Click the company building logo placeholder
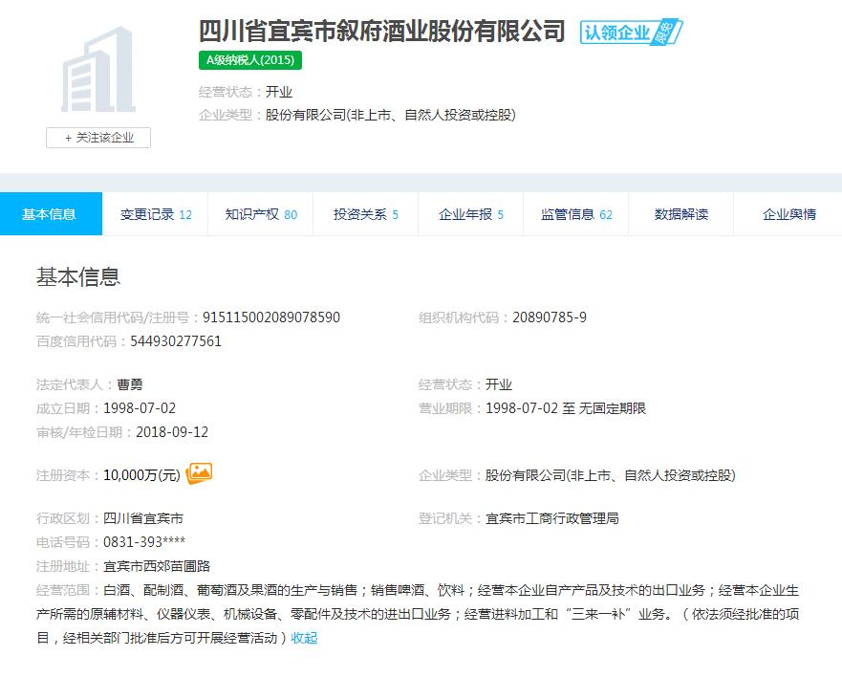The width and height of the screenshot is (842, 700). pos(98,69)
